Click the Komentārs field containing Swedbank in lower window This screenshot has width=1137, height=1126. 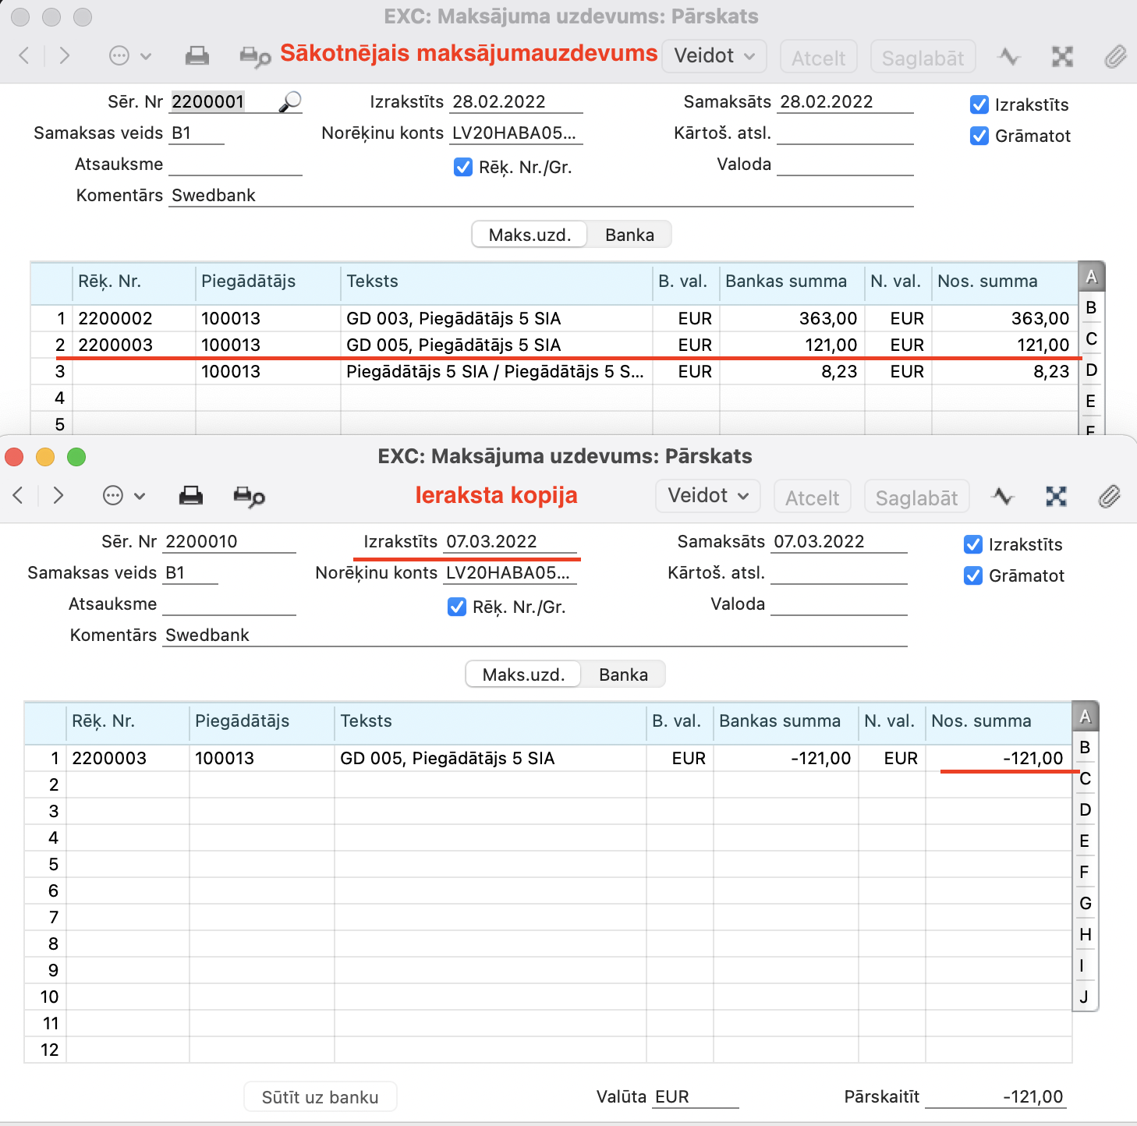pyautogui.click(x=534, y=635)
